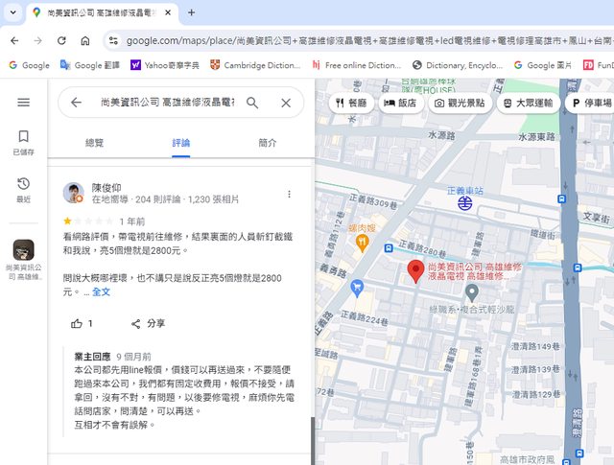
Task: Switch to the 簡介 tab
Action: pos(268,143)
